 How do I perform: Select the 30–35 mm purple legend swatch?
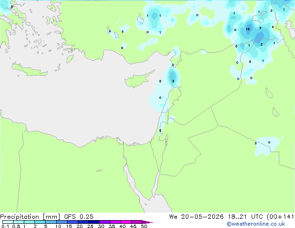(105, 222)
